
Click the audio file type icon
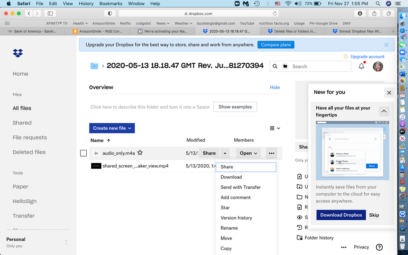pos(96,153)
